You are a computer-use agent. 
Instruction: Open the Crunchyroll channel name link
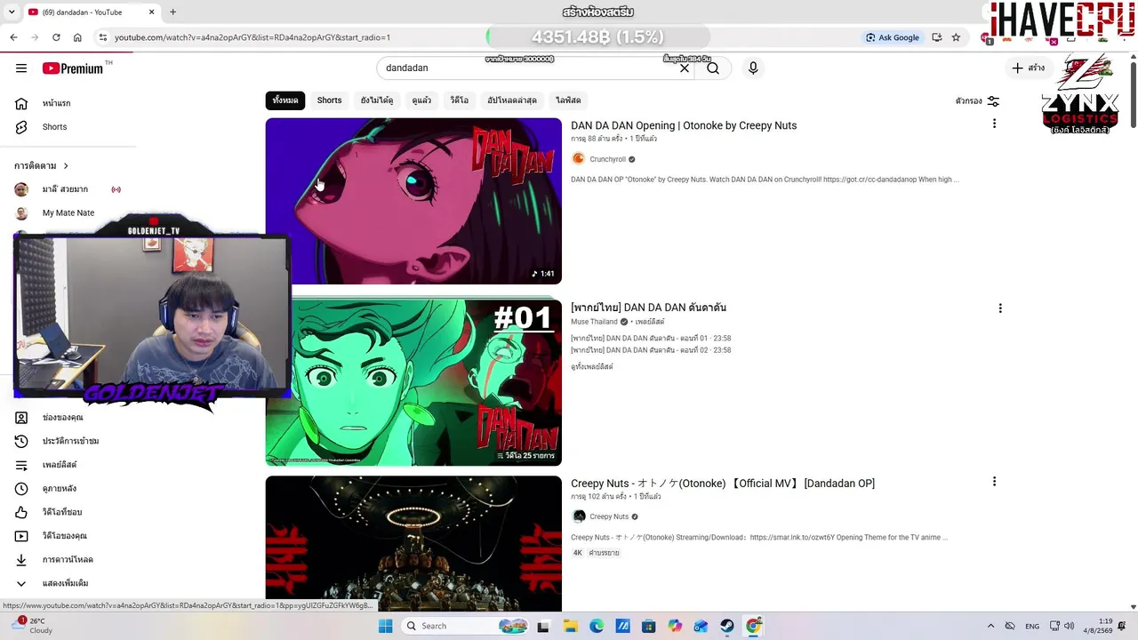point(607,160)
